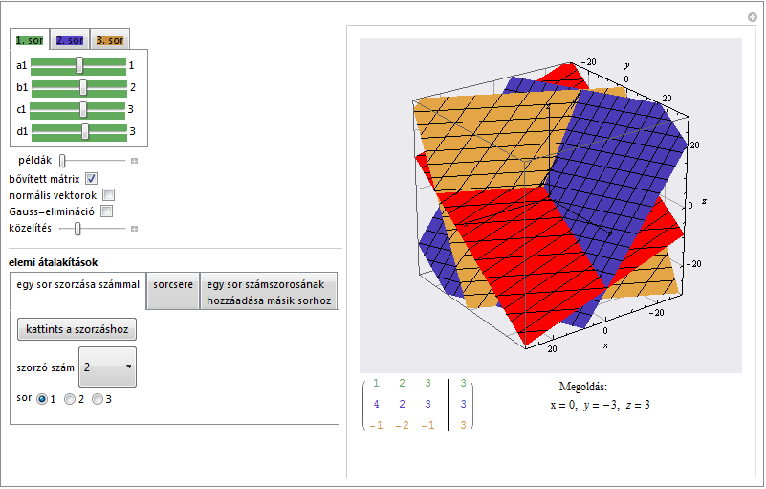Click the x = 0, y = −3, z = 3 text
Image resolution: width=766 pixels, height=489 pixels.
(600, 405)
